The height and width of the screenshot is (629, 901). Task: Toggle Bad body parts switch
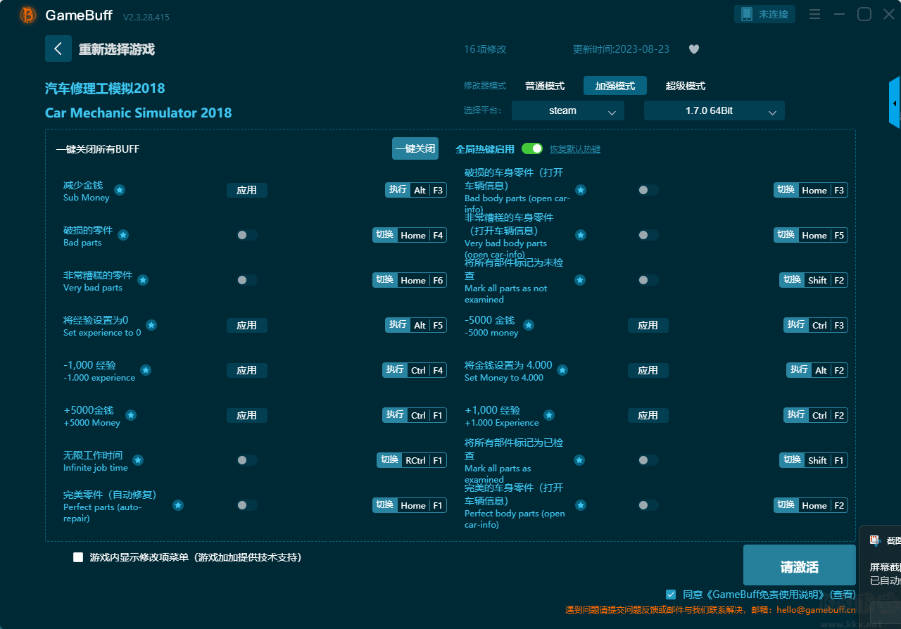(x=648, y=190)
